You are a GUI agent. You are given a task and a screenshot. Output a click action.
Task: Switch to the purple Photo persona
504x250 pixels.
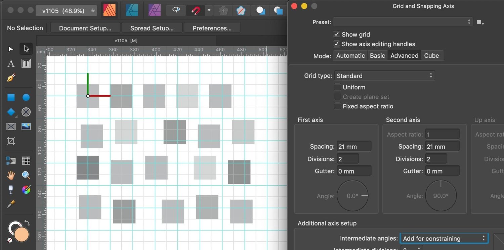[x=154, y=10]
